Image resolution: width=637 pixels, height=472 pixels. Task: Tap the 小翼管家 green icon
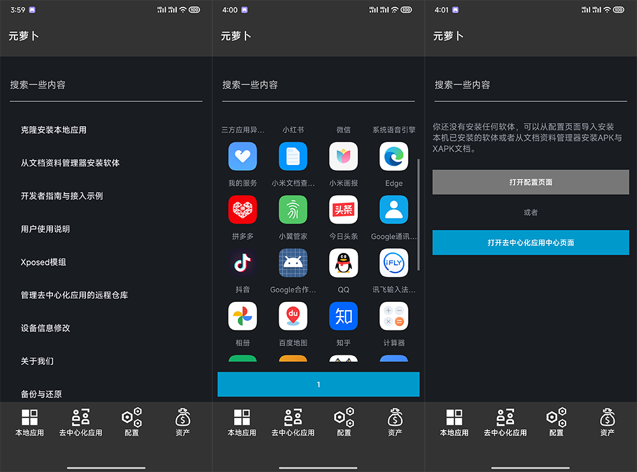coord(293,210)
